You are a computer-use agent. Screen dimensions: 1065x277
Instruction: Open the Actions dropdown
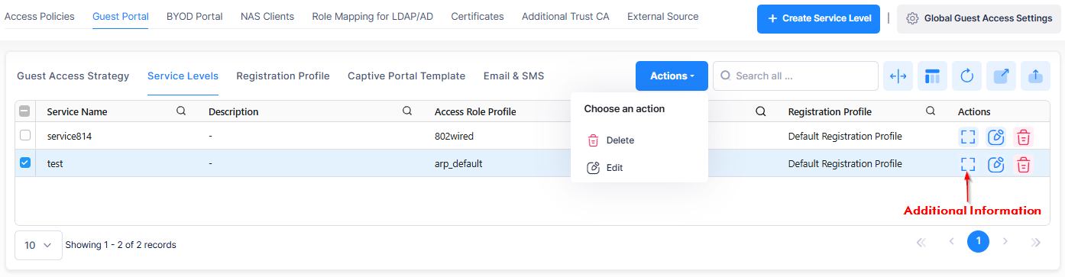(672, 76)
